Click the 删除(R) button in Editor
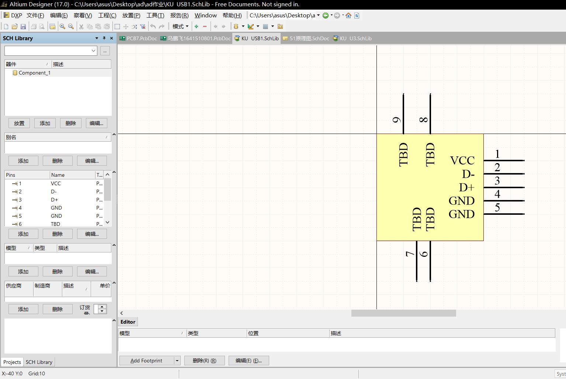566x379 pixels. pyautogui.click(x=205, y=361)
